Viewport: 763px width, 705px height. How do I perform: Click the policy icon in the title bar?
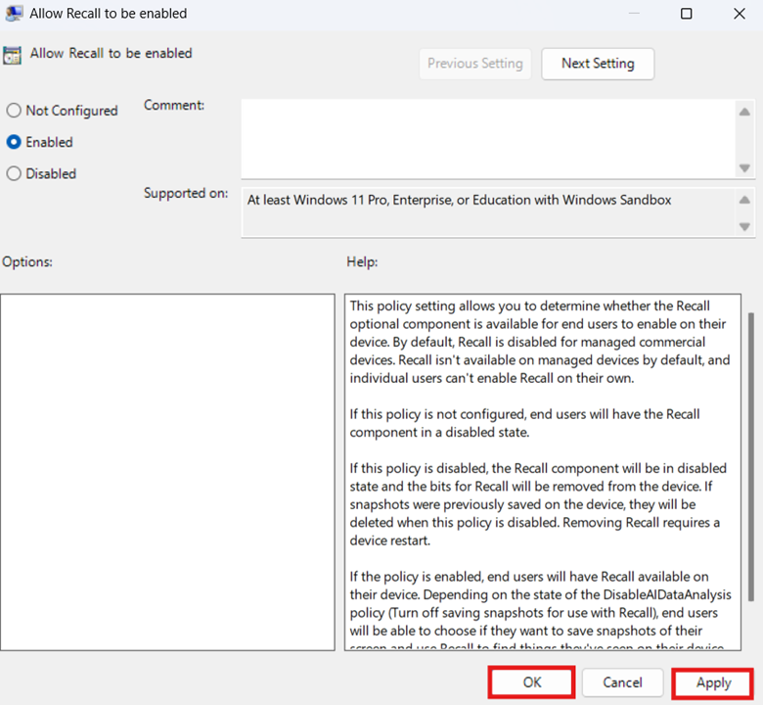14,14
